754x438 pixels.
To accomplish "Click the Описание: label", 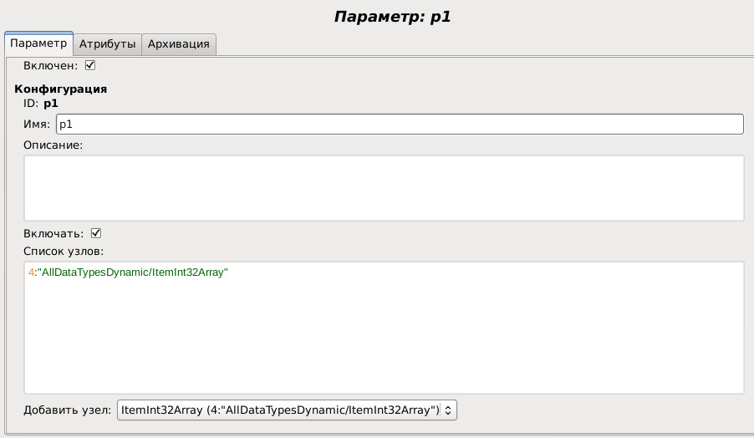I will (x=53, y=145).
